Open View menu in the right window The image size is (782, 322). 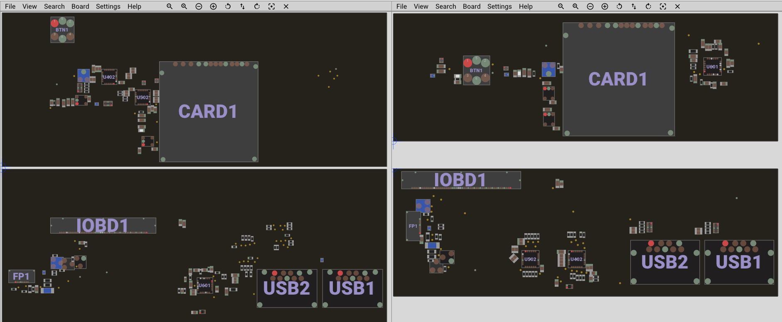click(x=421, y=7)
